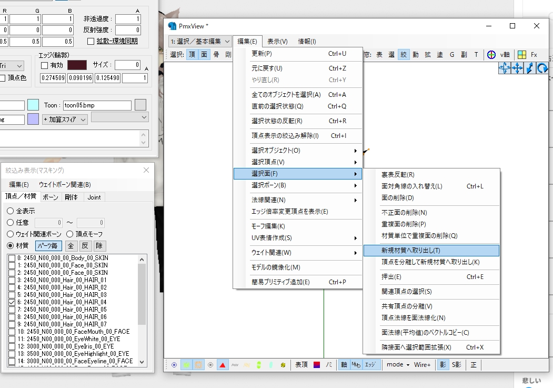Toggle the 塗 window button

(x=440, y=55)
